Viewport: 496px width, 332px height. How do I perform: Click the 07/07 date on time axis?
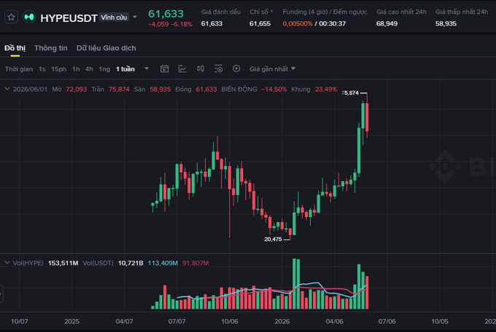point(177,321)
